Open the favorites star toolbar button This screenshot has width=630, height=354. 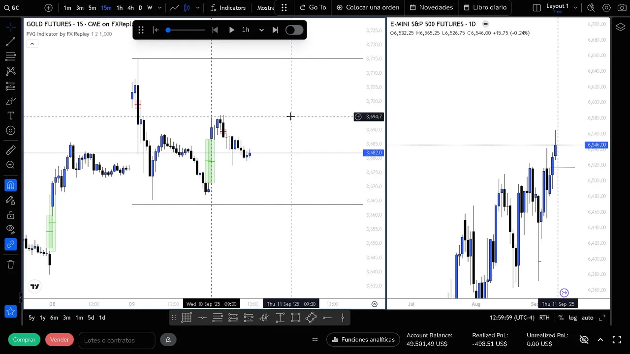click(10, 311)
